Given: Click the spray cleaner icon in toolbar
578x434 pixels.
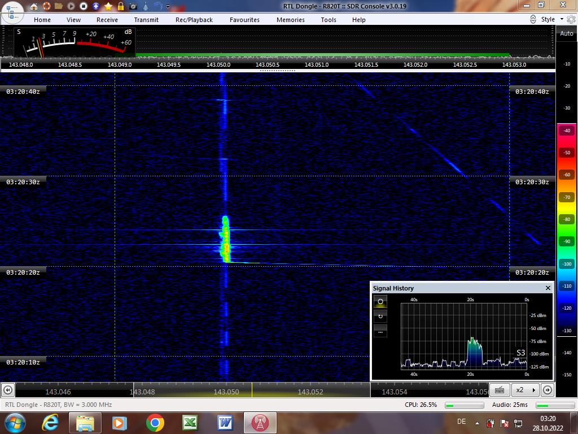Looking at the screenshot, I should (146, 6).
